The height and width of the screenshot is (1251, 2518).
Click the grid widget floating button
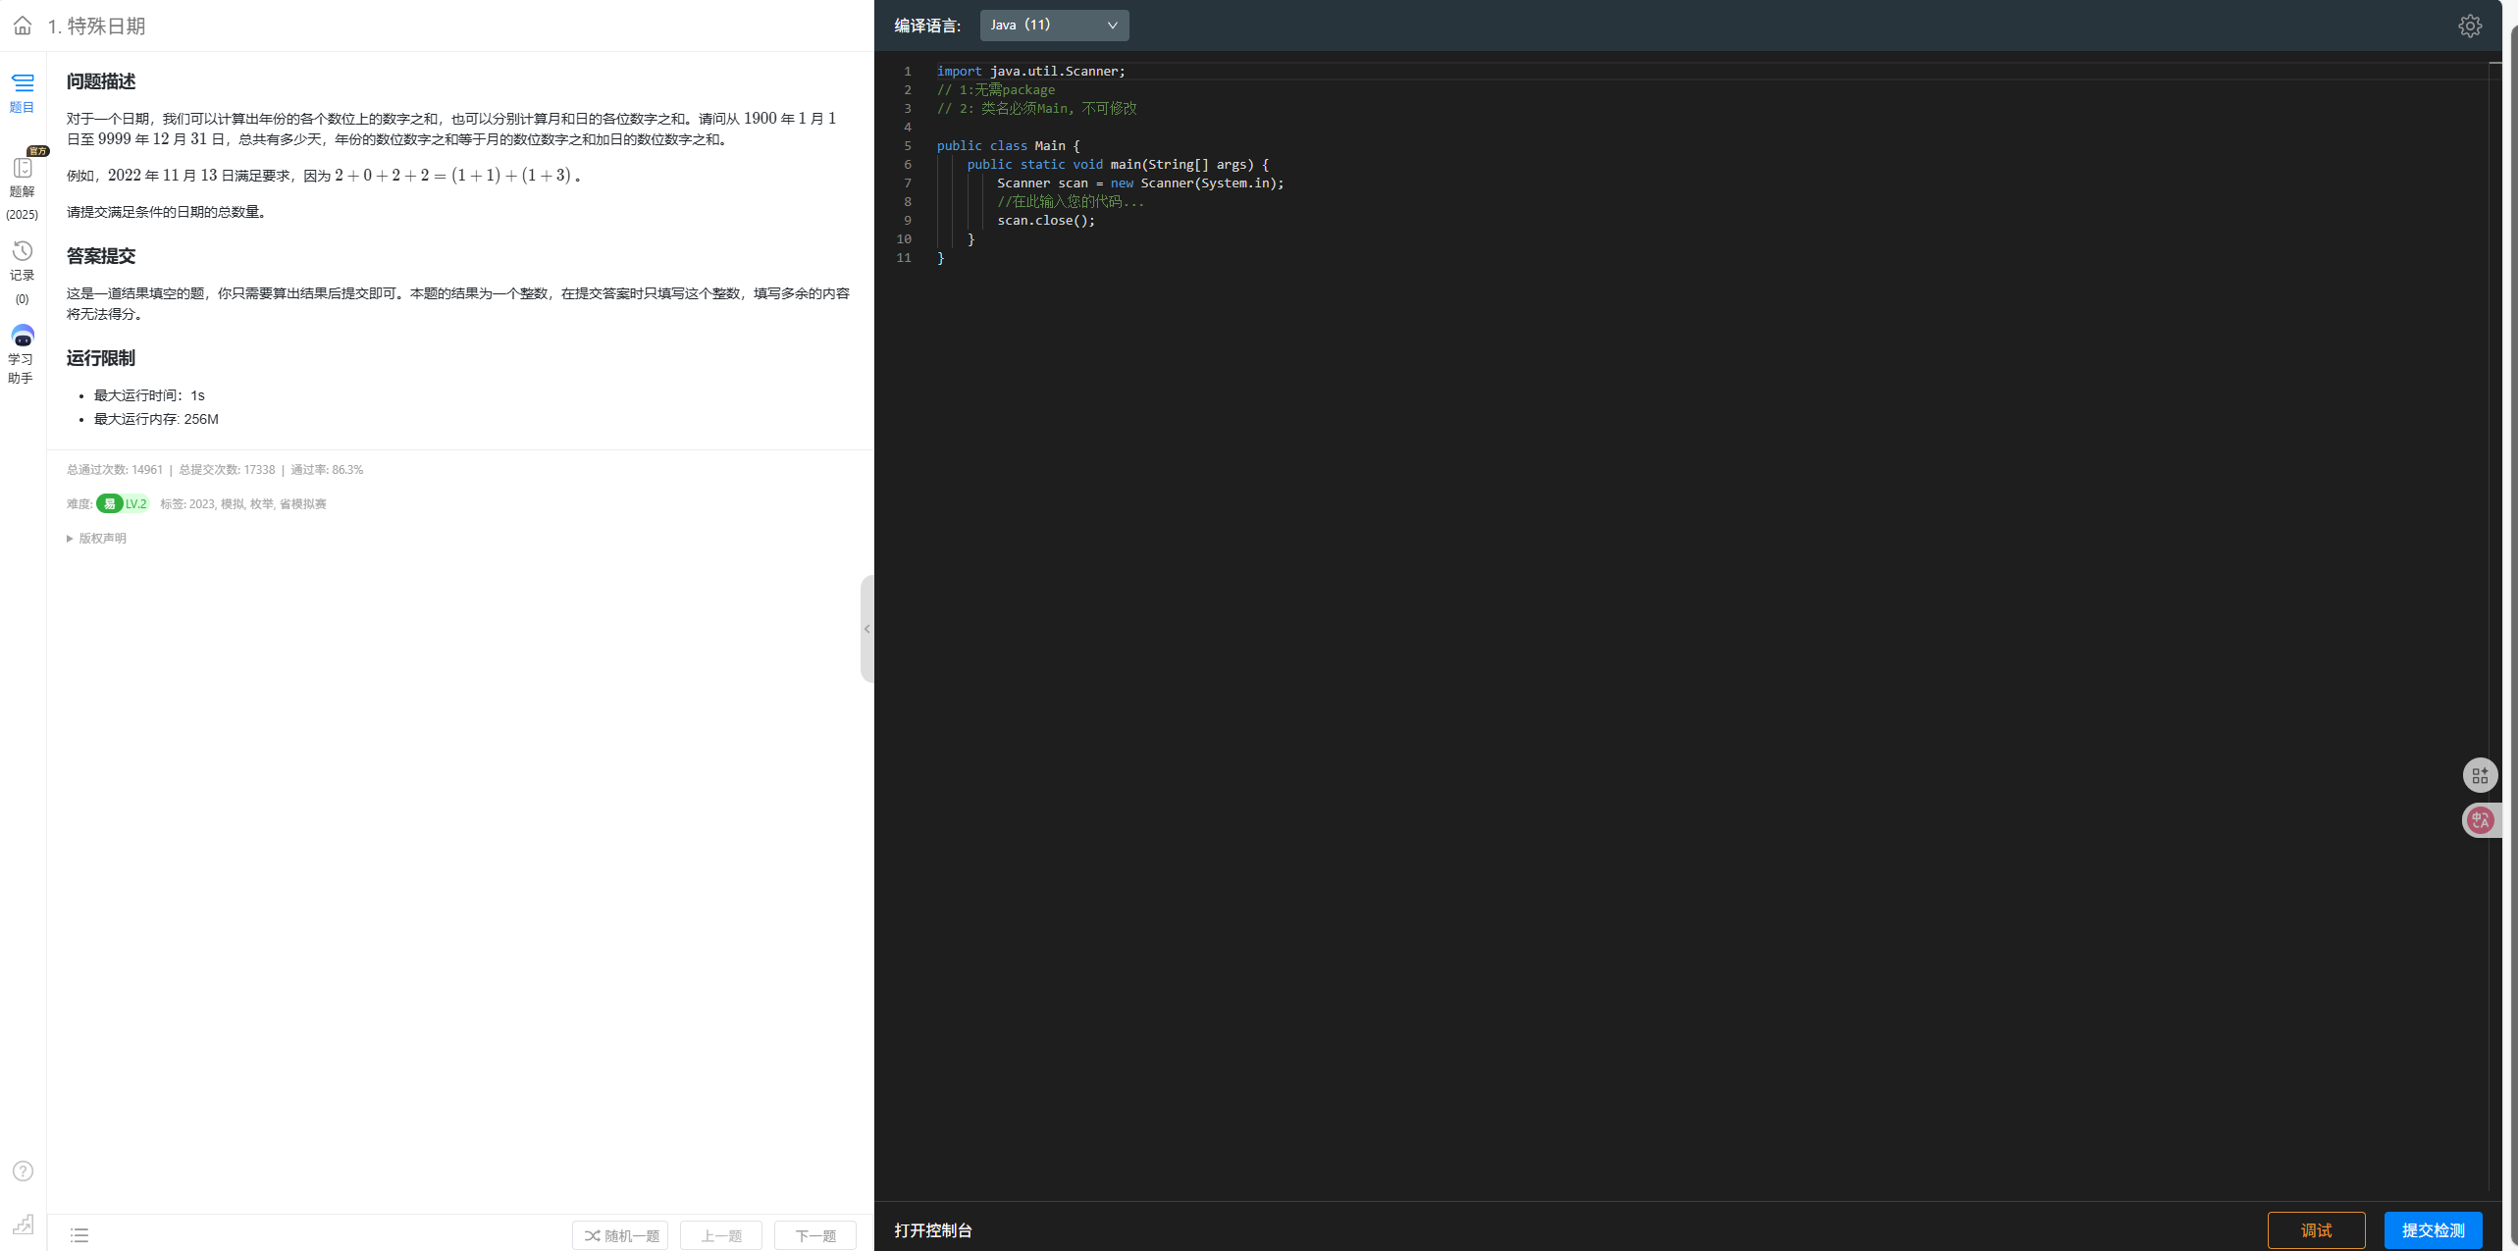pos(2480,775)
